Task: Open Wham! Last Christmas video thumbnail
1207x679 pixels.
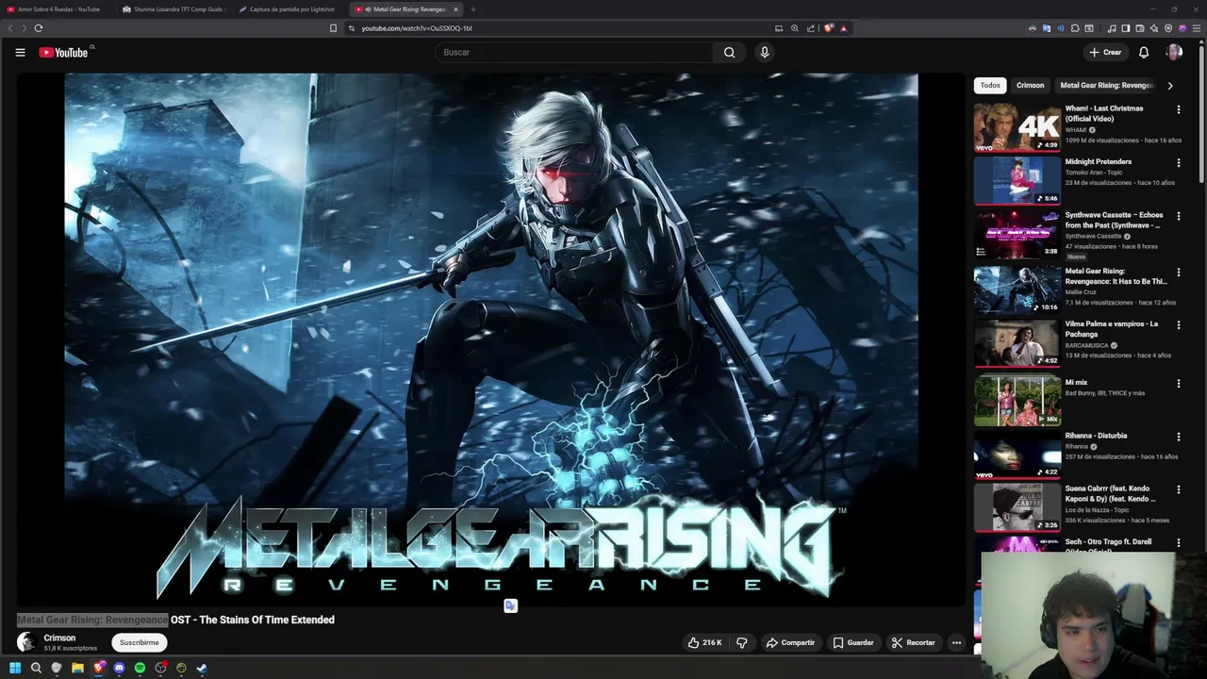Action: [x=1017, y=127]
